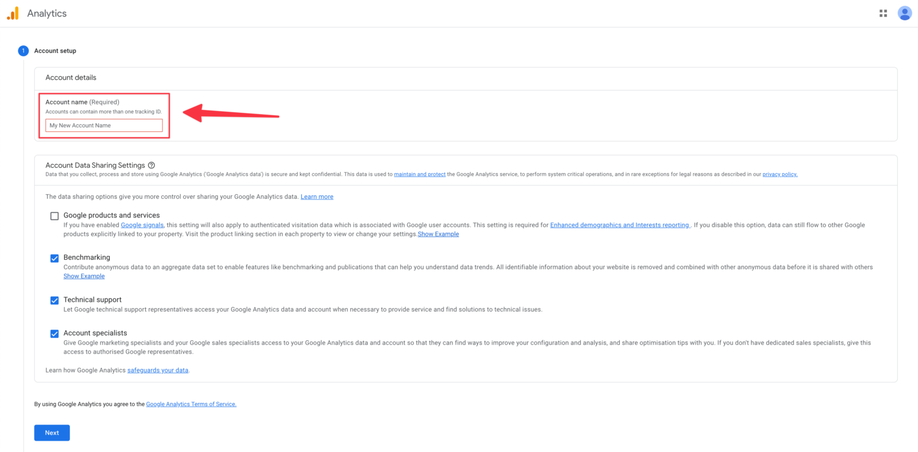This screenshot has width=918, height=452.
Task: Click the maintain and protect link
Action: point(420,174)
